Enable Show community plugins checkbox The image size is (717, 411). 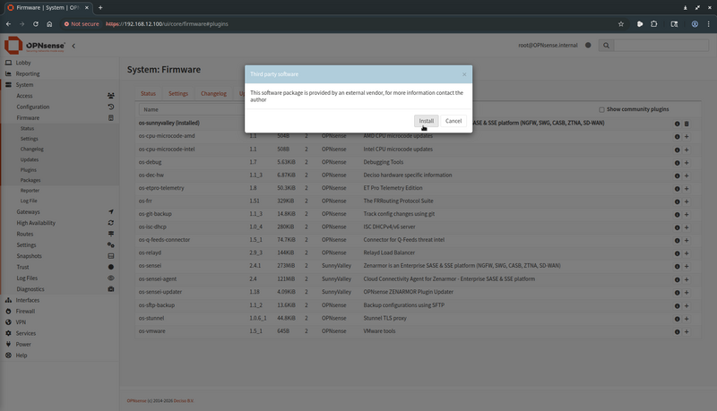coord(601,109)
